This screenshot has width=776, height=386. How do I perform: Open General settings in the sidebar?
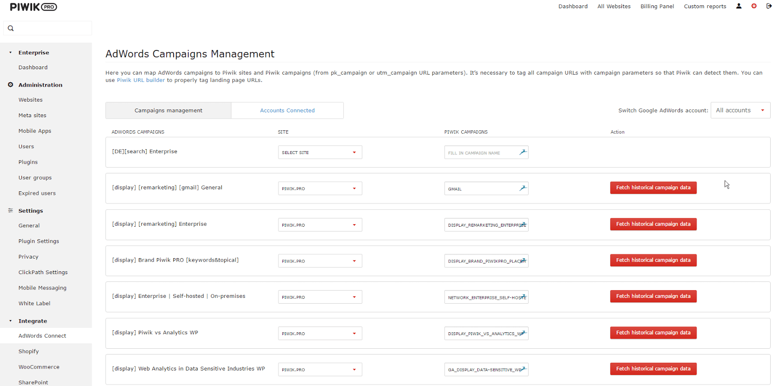click(x=29, y=226)
